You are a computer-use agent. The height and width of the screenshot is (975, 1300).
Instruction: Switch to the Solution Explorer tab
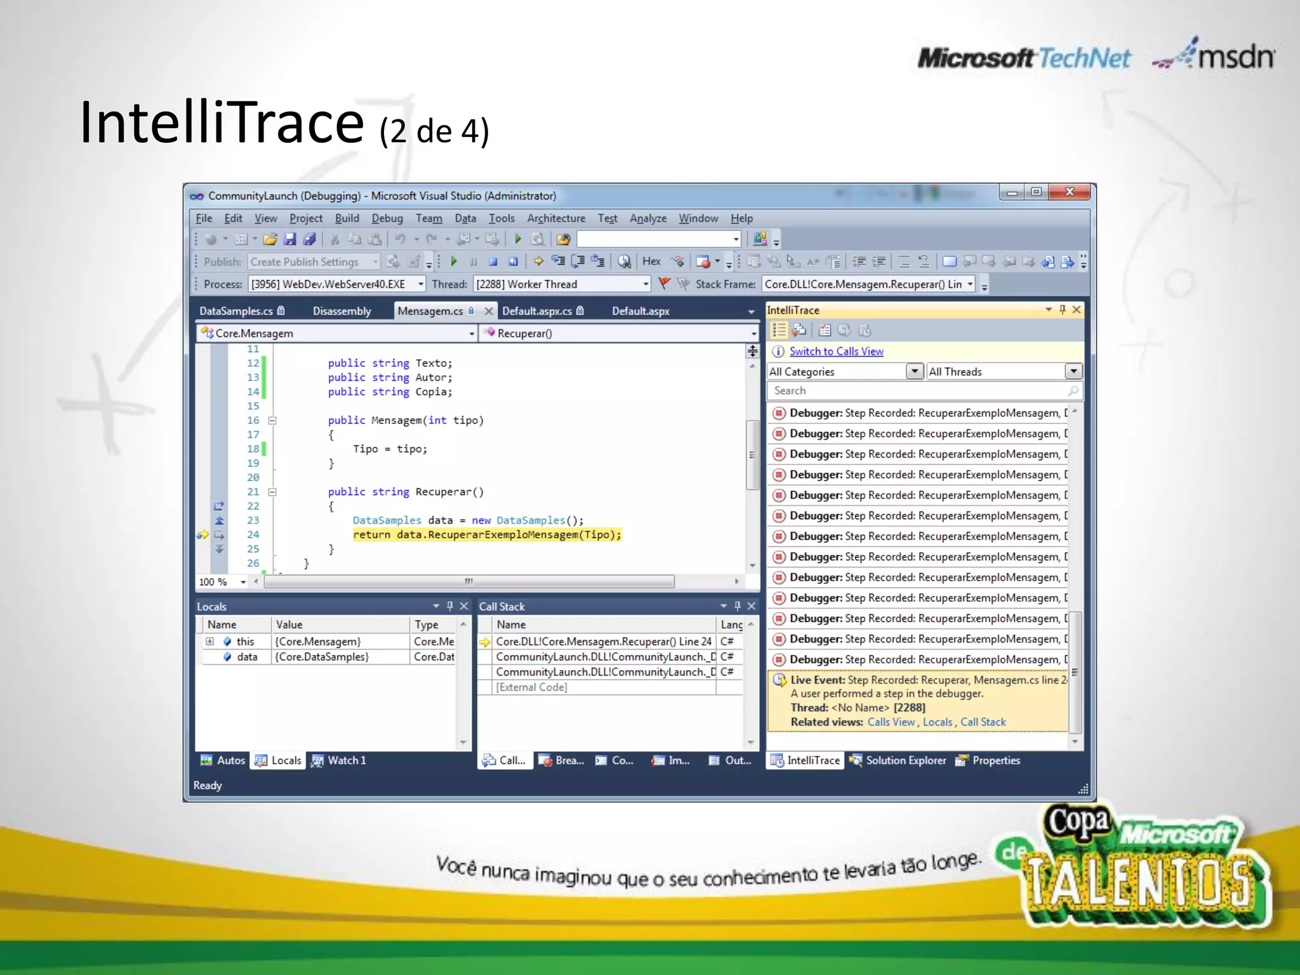point(898,760)
